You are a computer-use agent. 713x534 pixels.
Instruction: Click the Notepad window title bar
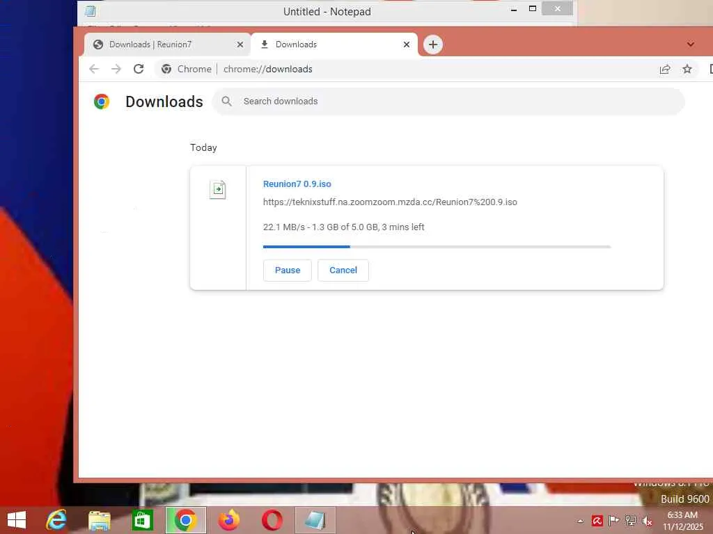(x=327, y=11)
